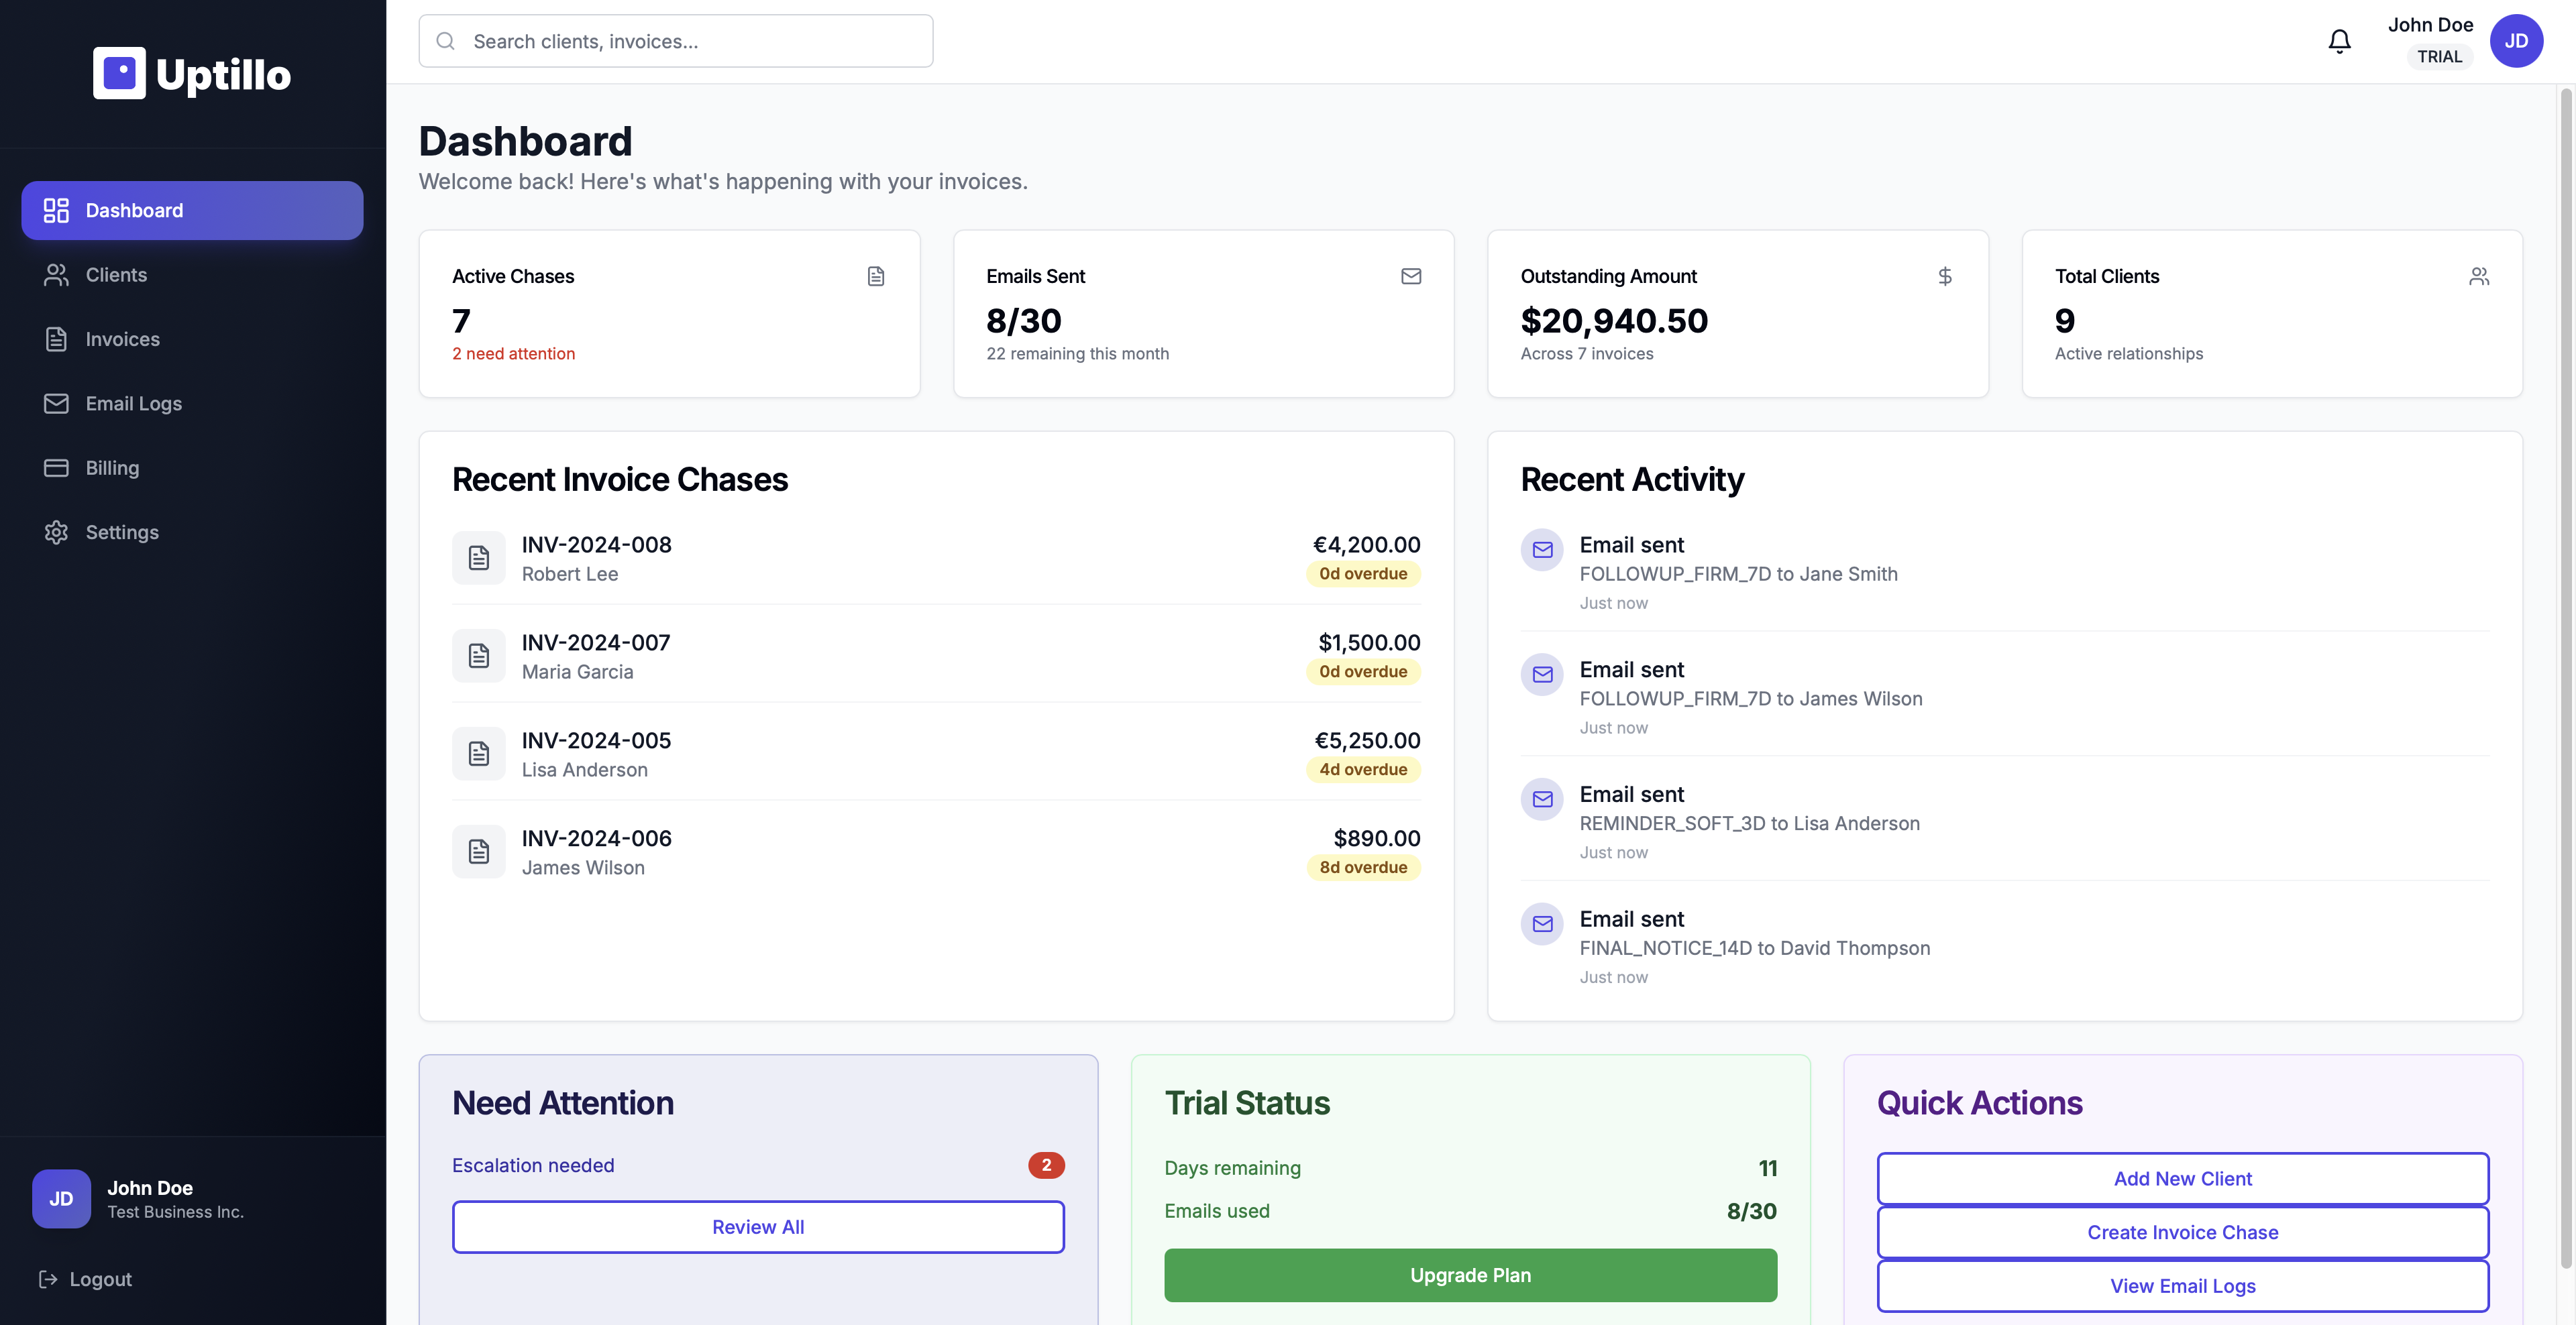Open the Dashboard menu item

[192, 210]
